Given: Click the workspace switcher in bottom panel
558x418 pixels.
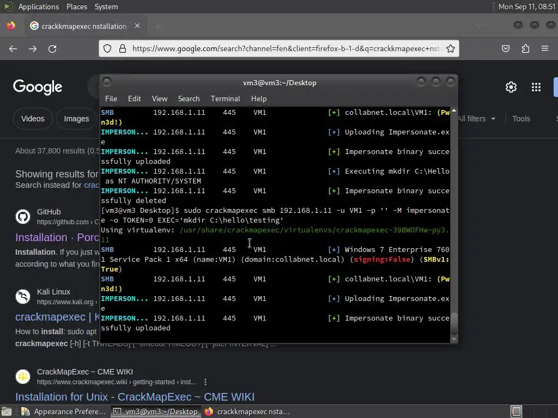Looking at the screenshot, I should pos(516,411).
